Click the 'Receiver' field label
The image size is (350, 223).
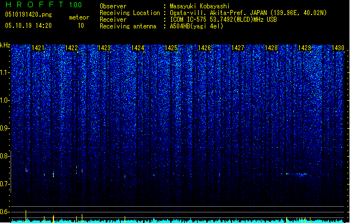click(113, 20)
